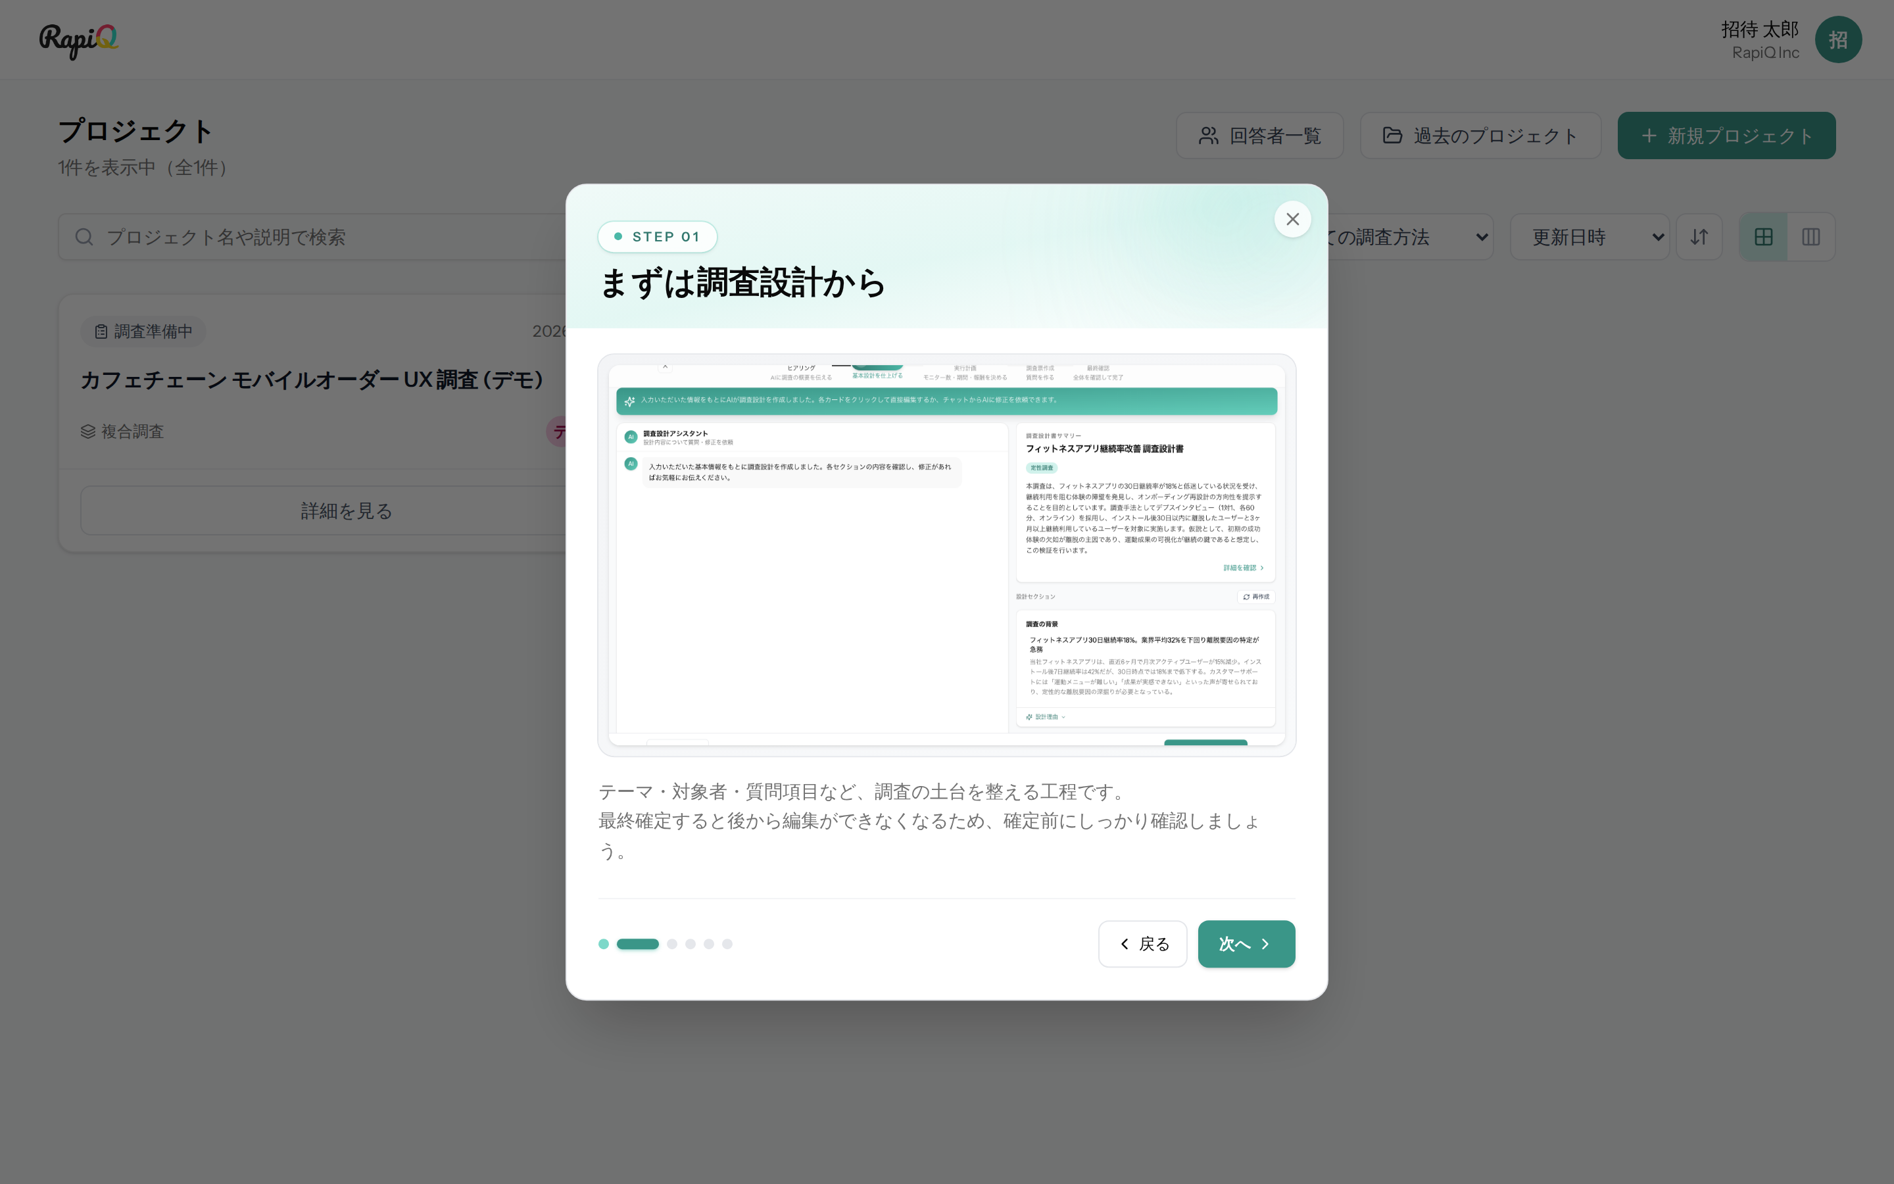
Task: Click the 調査準備中 status badge
Action: point(143,332)
